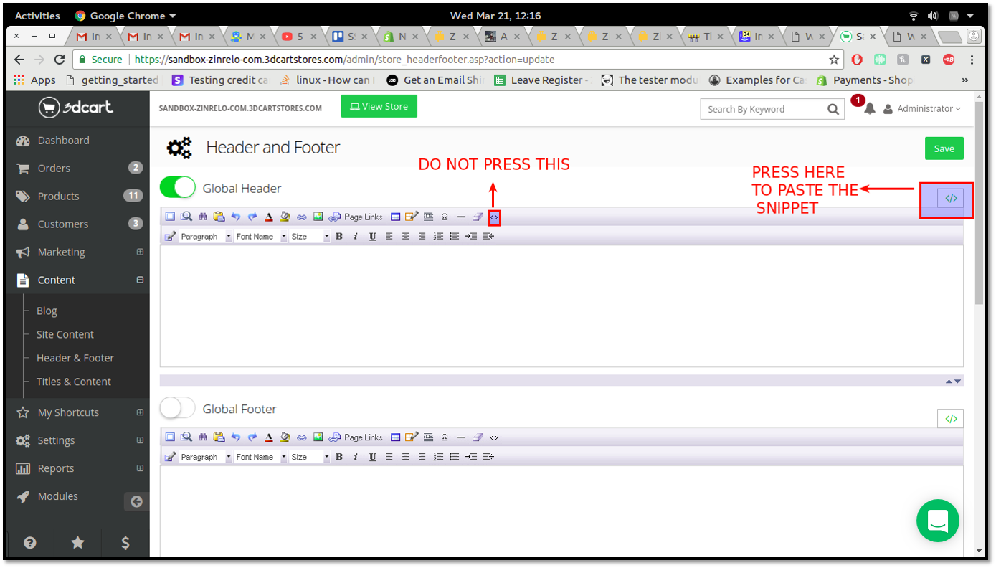The height and width of the screenshot is (568, 996).
Task: Apply bold in Global Footer editor
Action: 339,457
